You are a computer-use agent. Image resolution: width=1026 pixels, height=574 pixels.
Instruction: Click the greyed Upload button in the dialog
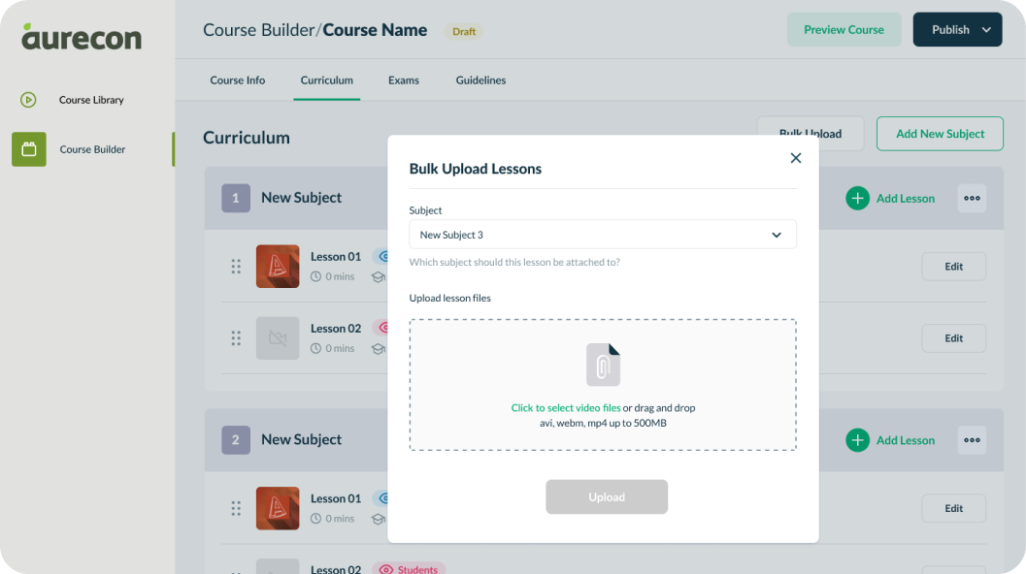click(607, 496)
